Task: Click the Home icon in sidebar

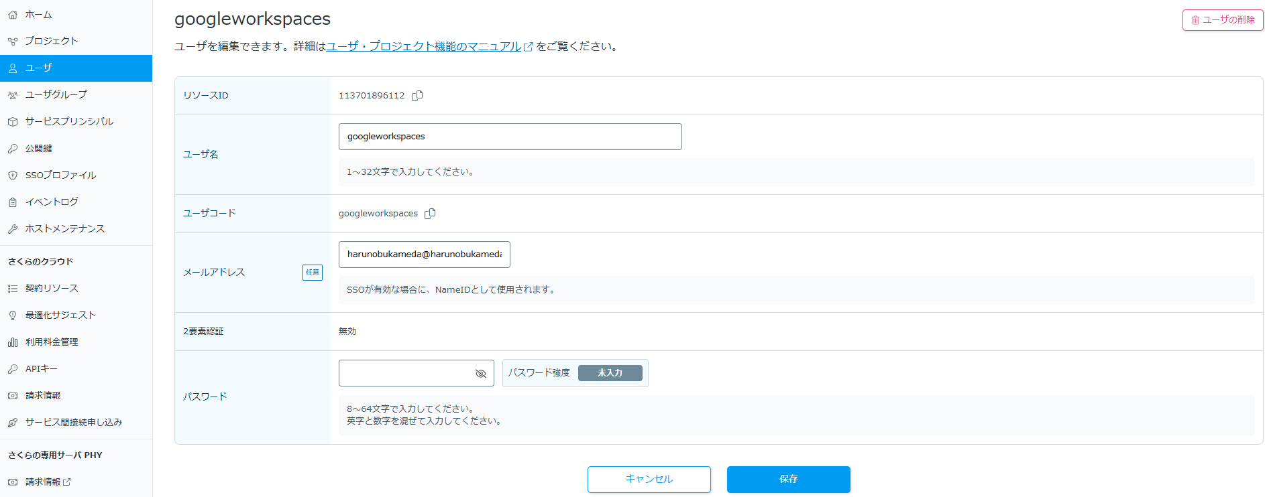Action: click(x=13, y=15)
